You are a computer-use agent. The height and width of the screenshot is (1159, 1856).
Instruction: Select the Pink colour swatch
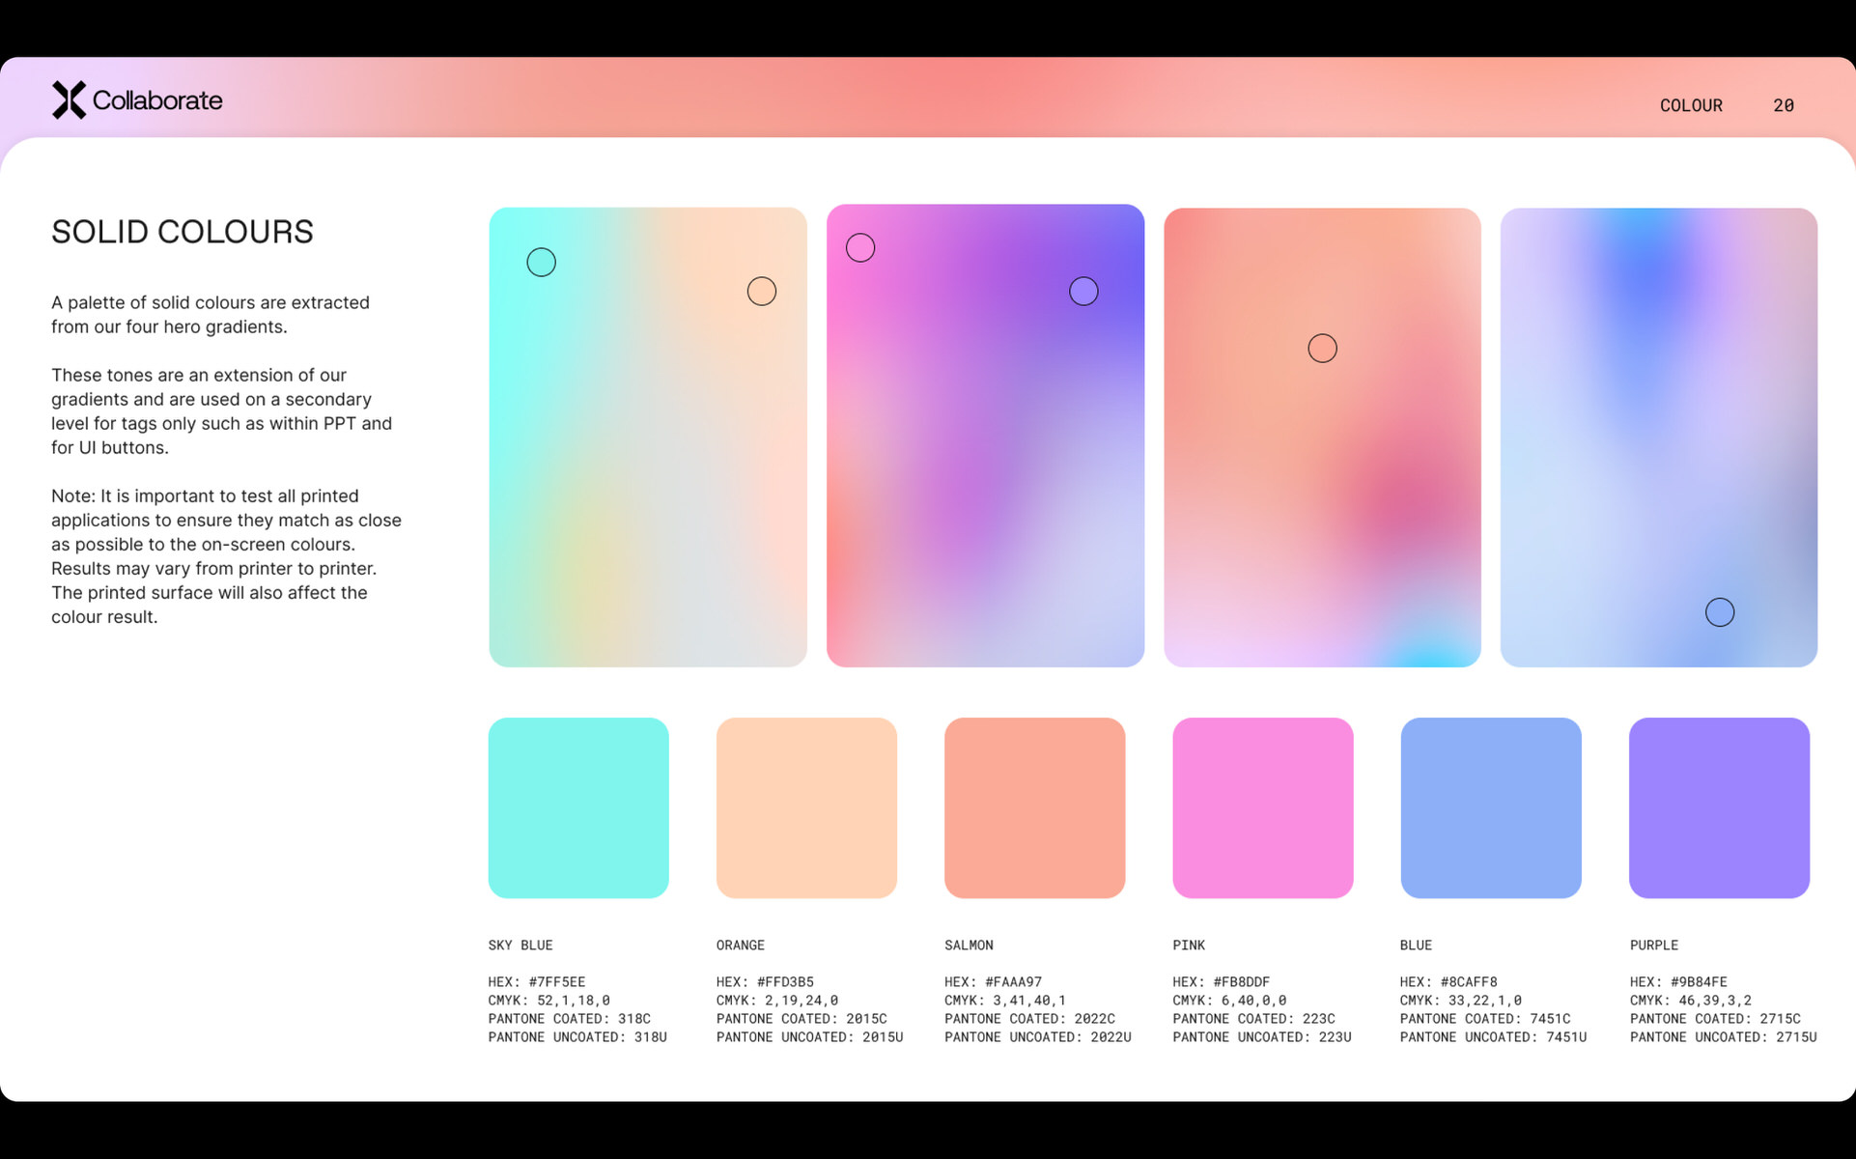(1262, 807)
